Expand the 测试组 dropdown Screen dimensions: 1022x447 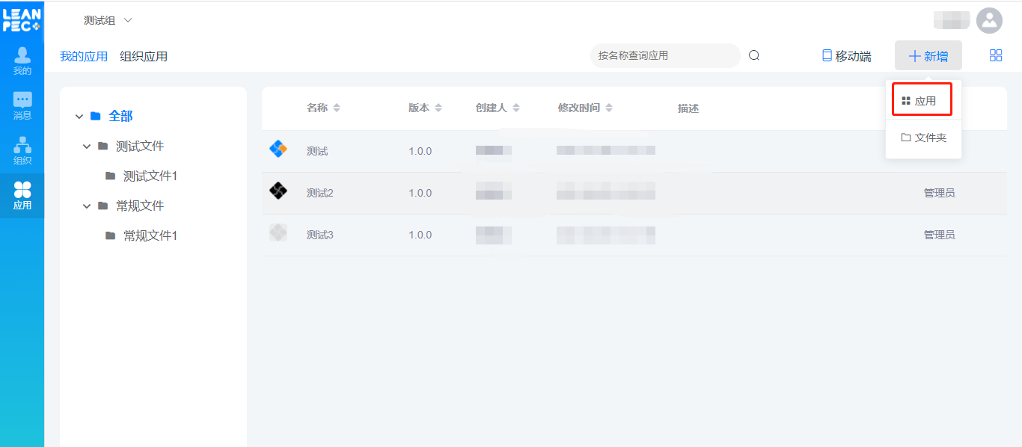point(108,20)
